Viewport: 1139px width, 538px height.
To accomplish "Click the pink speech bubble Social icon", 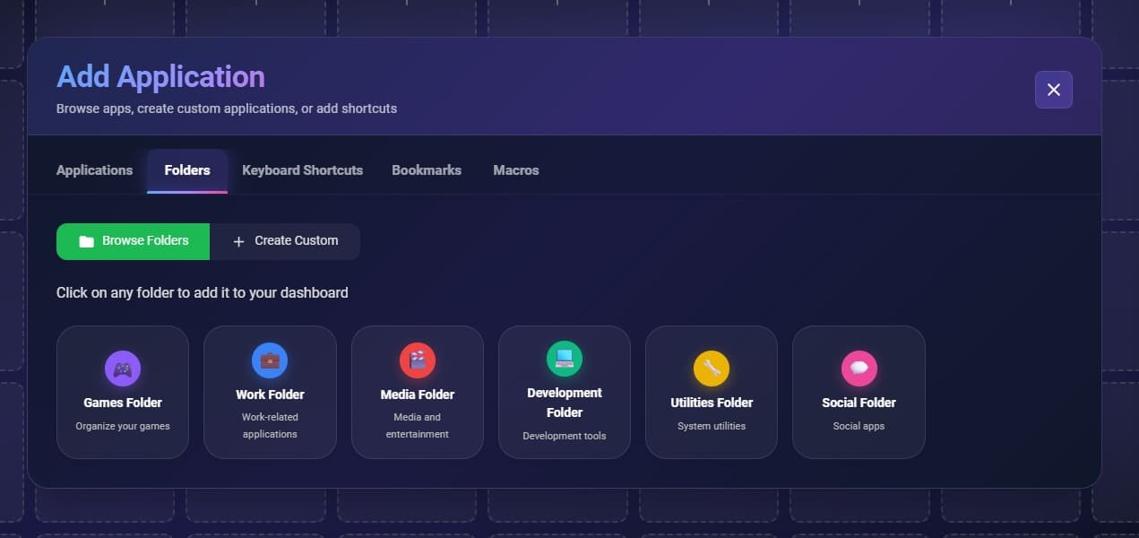I will pos(859,369).
